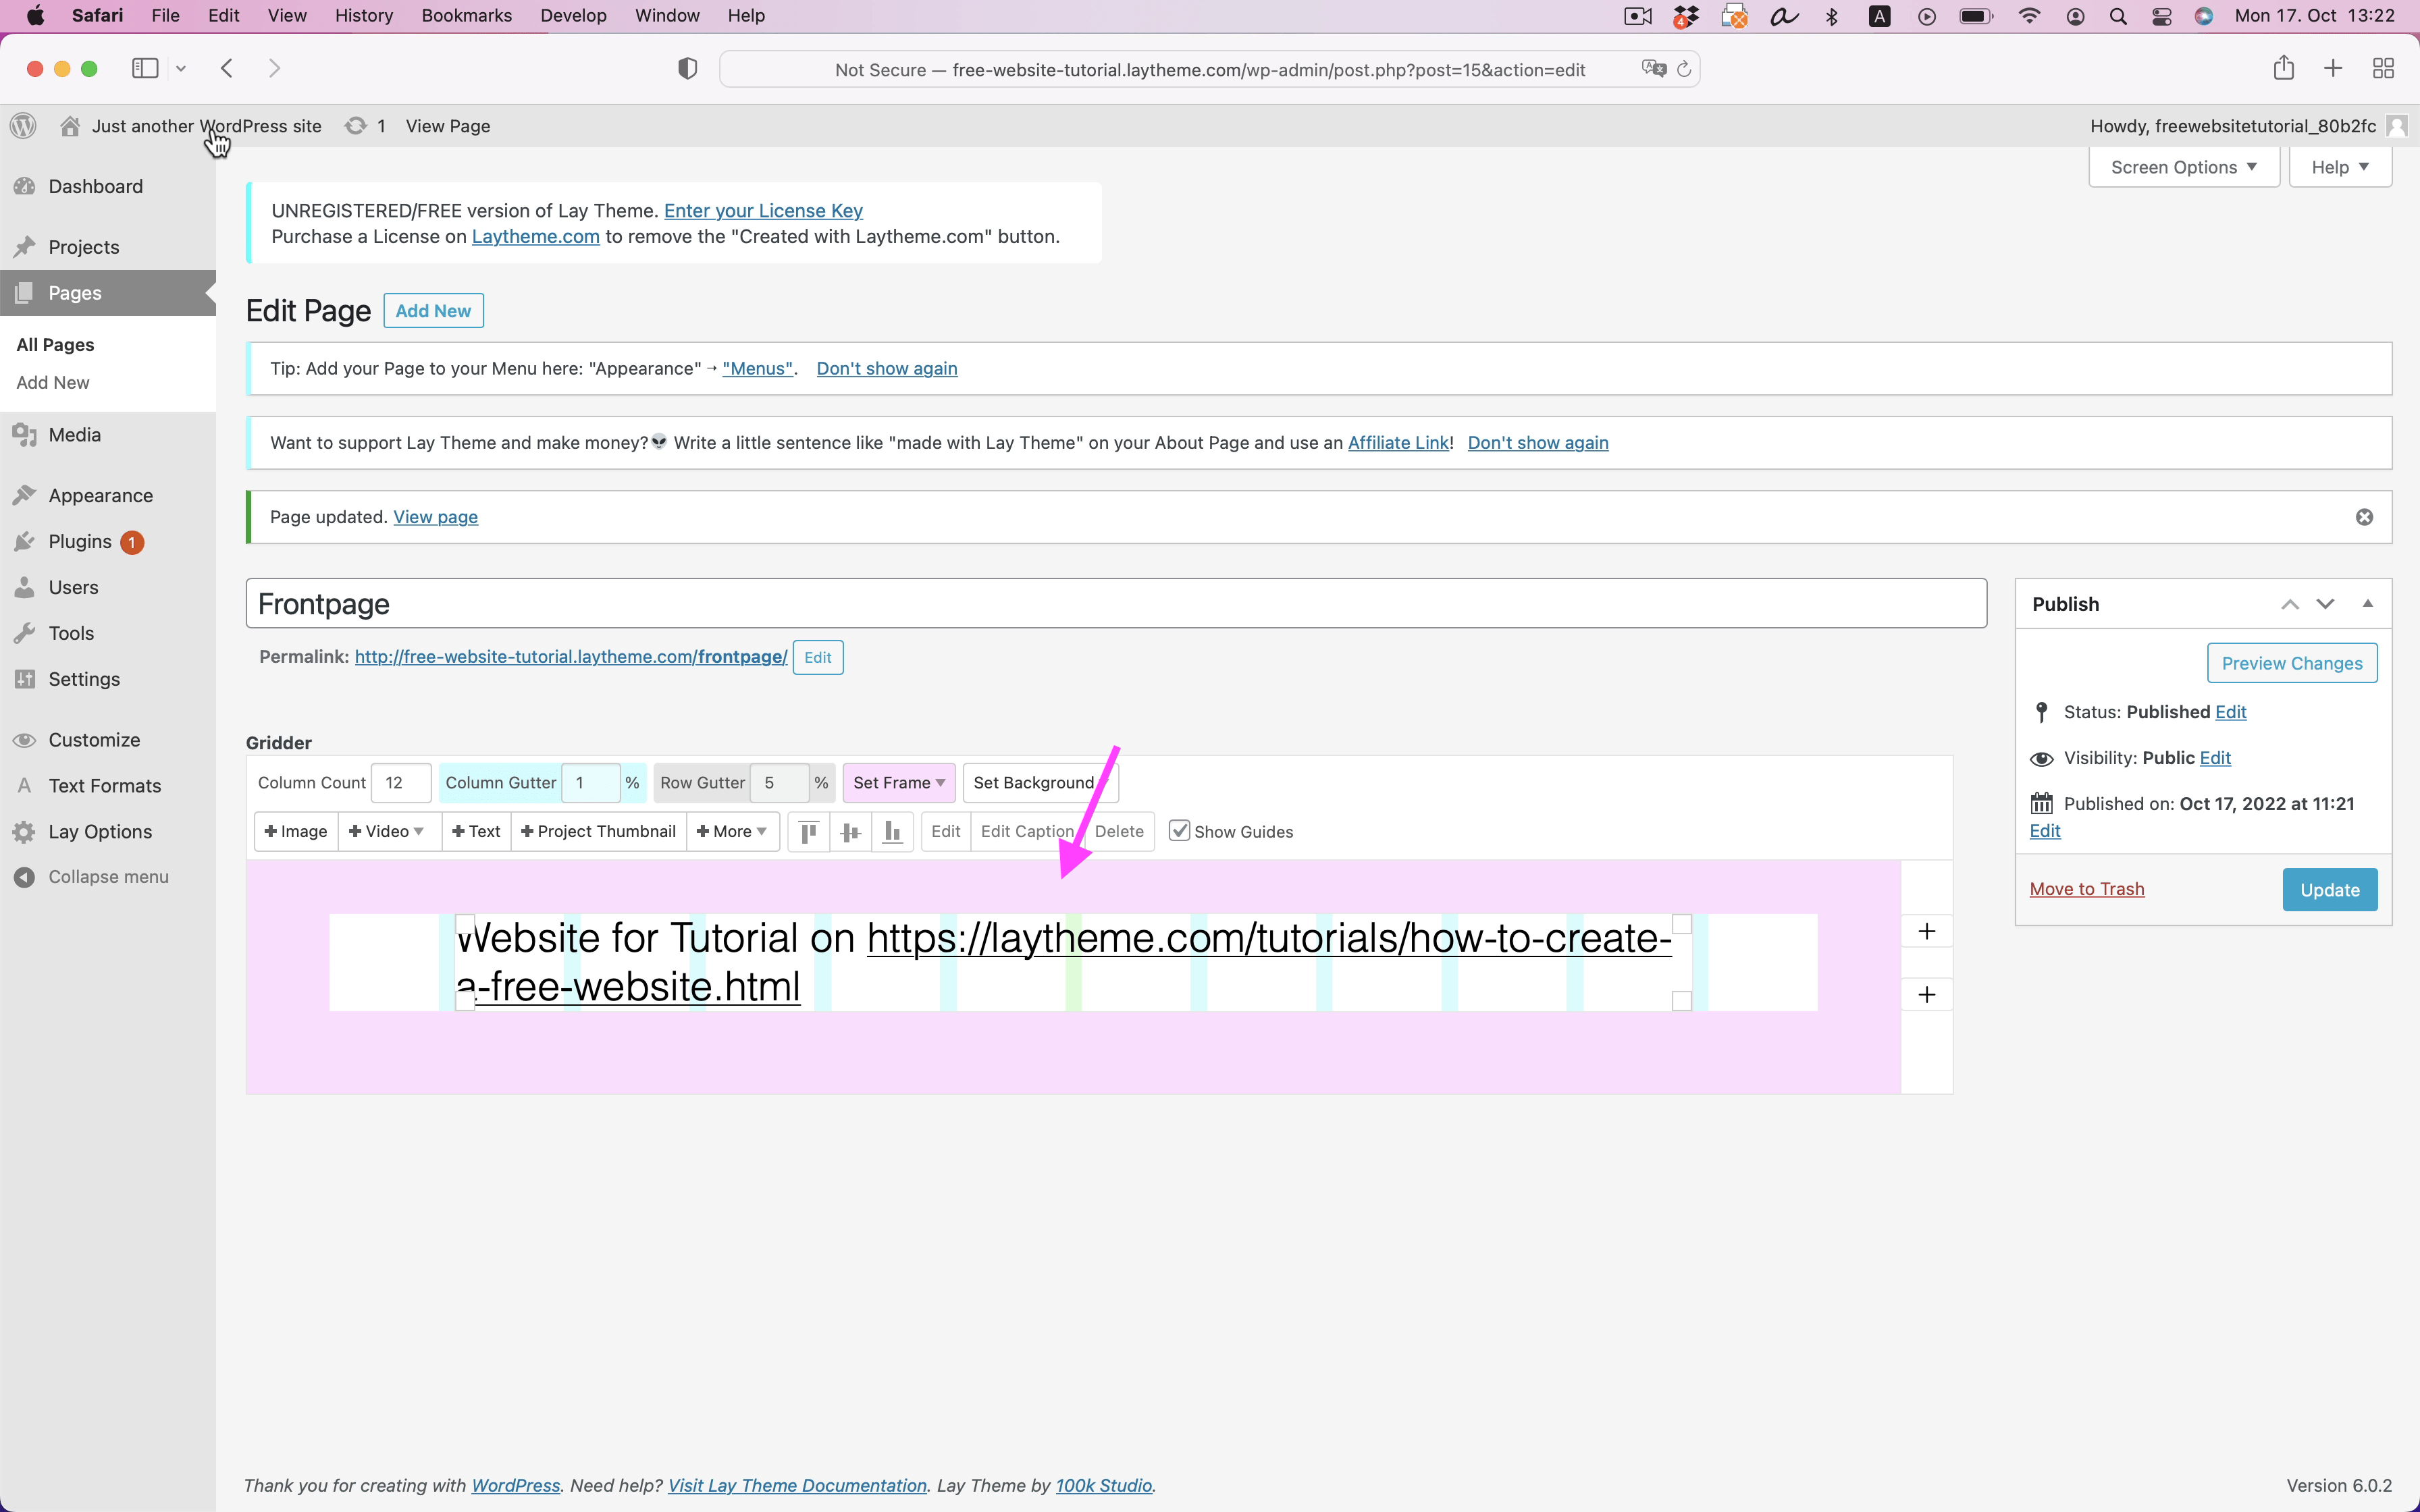Align element to middle in Gridder toolbar
The image size is (2420, 1512).
pos(851,831)
